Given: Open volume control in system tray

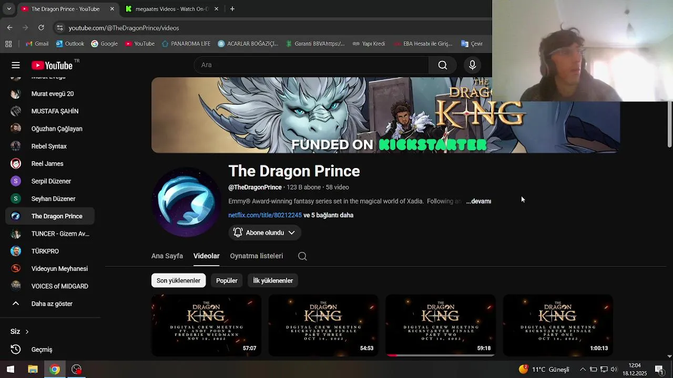Looking at the screenshot, I should coord(614,370).
